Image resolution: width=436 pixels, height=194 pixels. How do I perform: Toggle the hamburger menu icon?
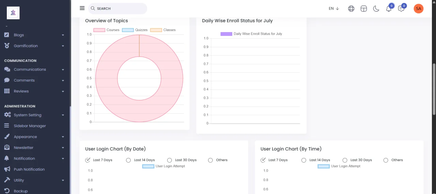pos(82,8)
